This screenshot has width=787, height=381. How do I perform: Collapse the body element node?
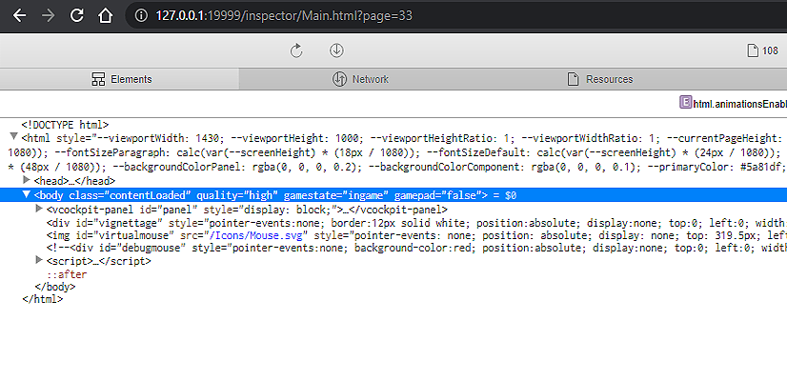coord(27,195)
